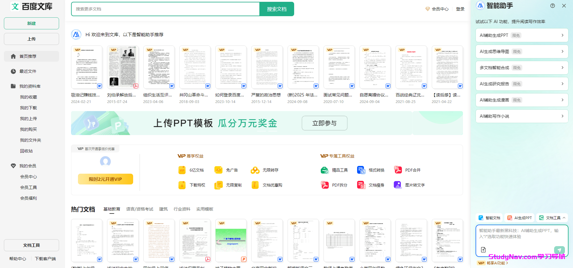Open the 刘伯承解放后 document thumbnail
The height and width of the screenshot is (268, 573).
click(123, 67)
